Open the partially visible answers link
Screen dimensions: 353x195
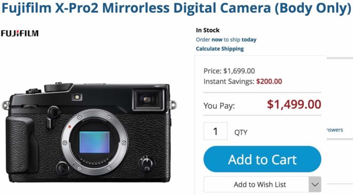pos(335,130)
